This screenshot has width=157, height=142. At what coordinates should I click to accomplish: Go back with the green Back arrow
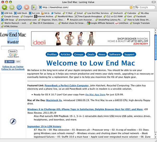tap(4, 7)
